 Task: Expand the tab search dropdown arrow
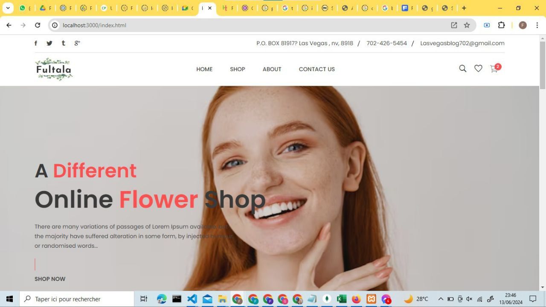click(x=8, y=8)
